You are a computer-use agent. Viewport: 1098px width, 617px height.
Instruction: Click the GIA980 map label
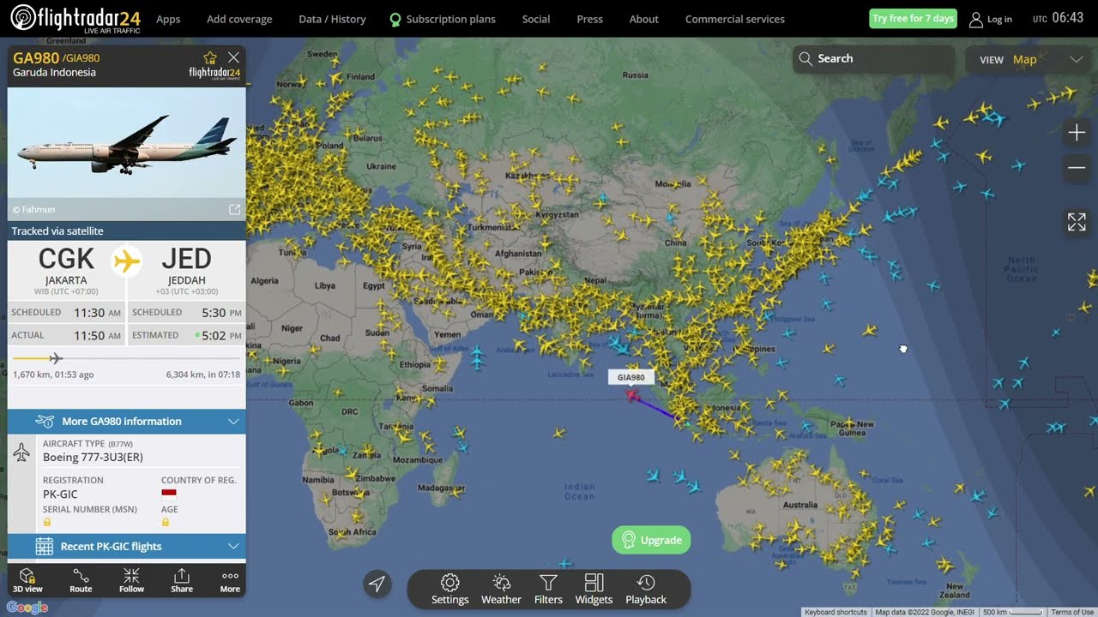coord(630,377)
